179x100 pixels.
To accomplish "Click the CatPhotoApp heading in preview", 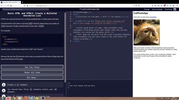I will coord(141,13).
